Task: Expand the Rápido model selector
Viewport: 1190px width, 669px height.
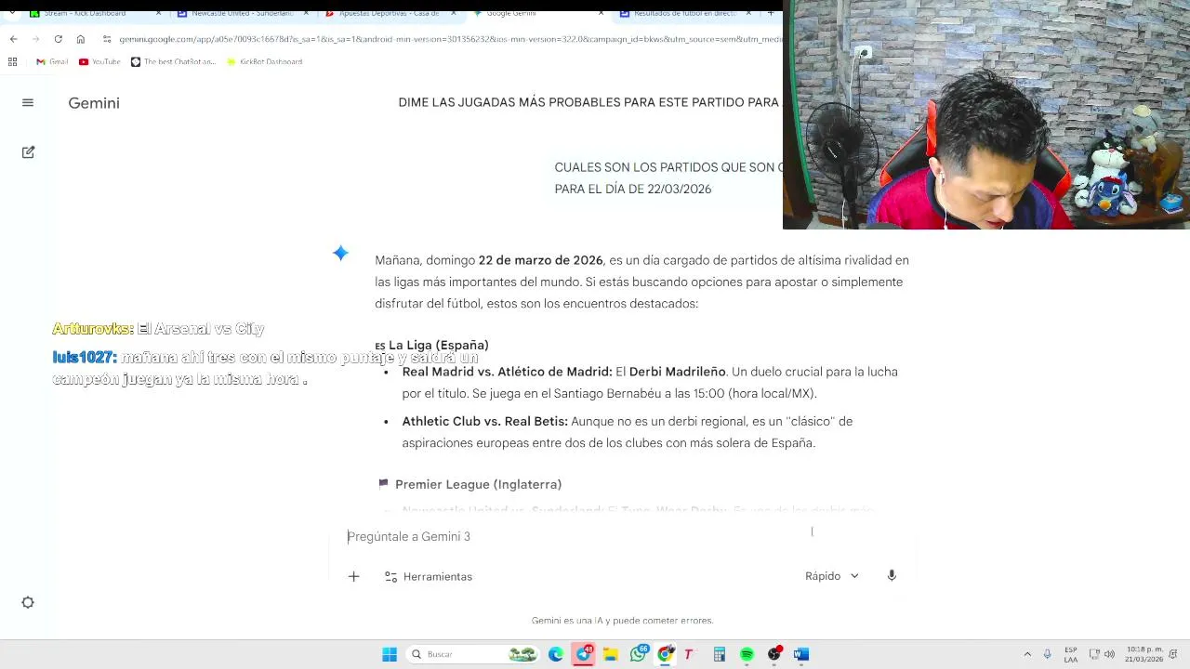Action: [x=831, y=576]
